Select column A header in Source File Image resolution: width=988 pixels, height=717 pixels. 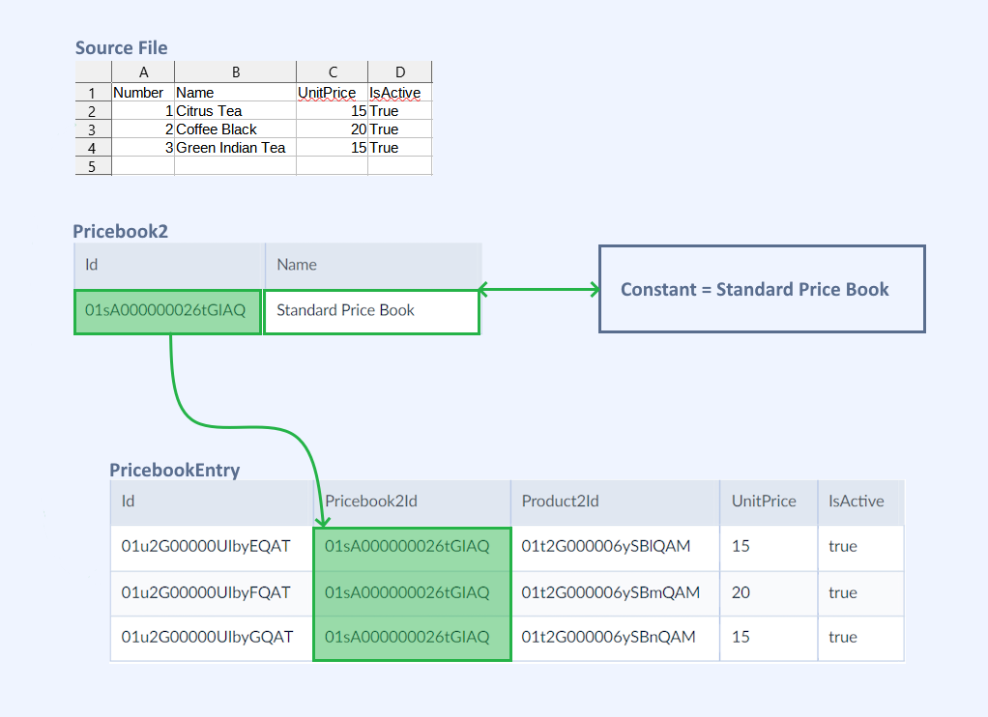143,72
